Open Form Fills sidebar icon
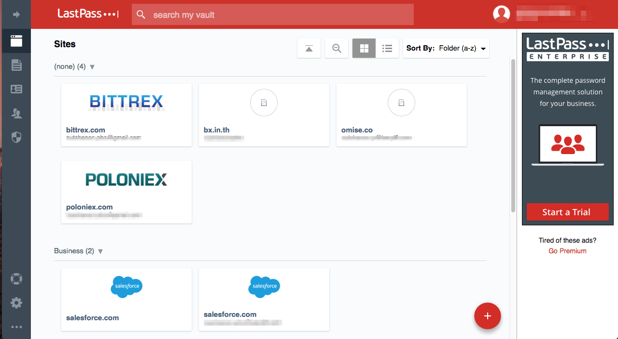This screenshot has width=618, height=339. pyautogui.click(x=16, y=89)
